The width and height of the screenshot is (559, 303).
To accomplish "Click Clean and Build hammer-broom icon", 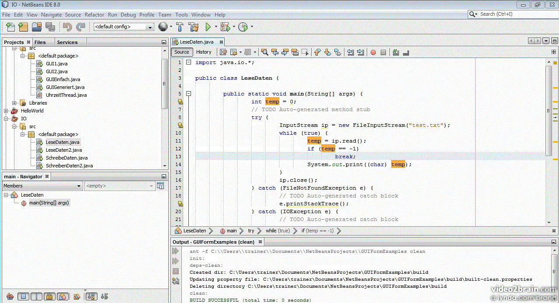I will click(194, 27).
